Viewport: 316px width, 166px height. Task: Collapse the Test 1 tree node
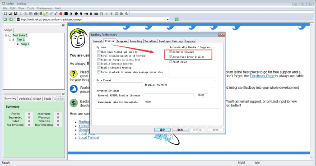(10, 40)
